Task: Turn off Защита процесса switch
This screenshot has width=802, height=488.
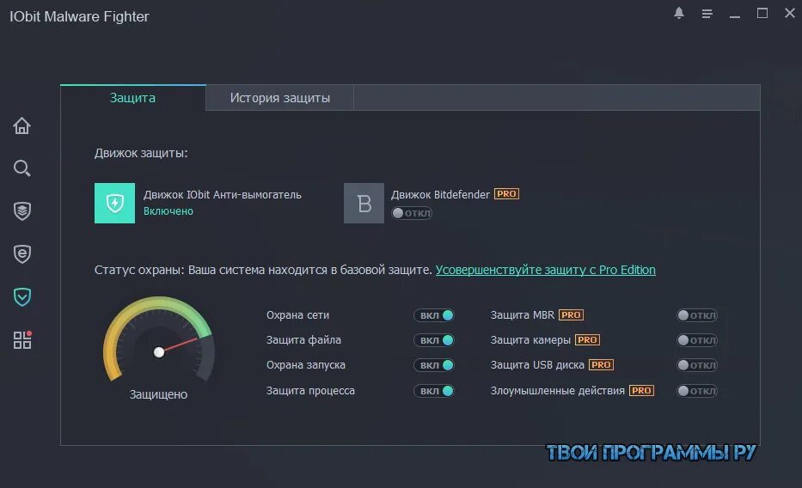Action: tap(434, 391)
